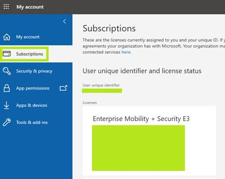Click the card icon beside Subscriptions
This screenshot has height=179, width=225.
(x=7, y=54)
